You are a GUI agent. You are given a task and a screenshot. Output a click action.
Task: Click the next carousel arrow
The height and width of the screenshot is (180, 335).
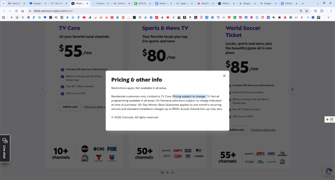tap(292, 89)
